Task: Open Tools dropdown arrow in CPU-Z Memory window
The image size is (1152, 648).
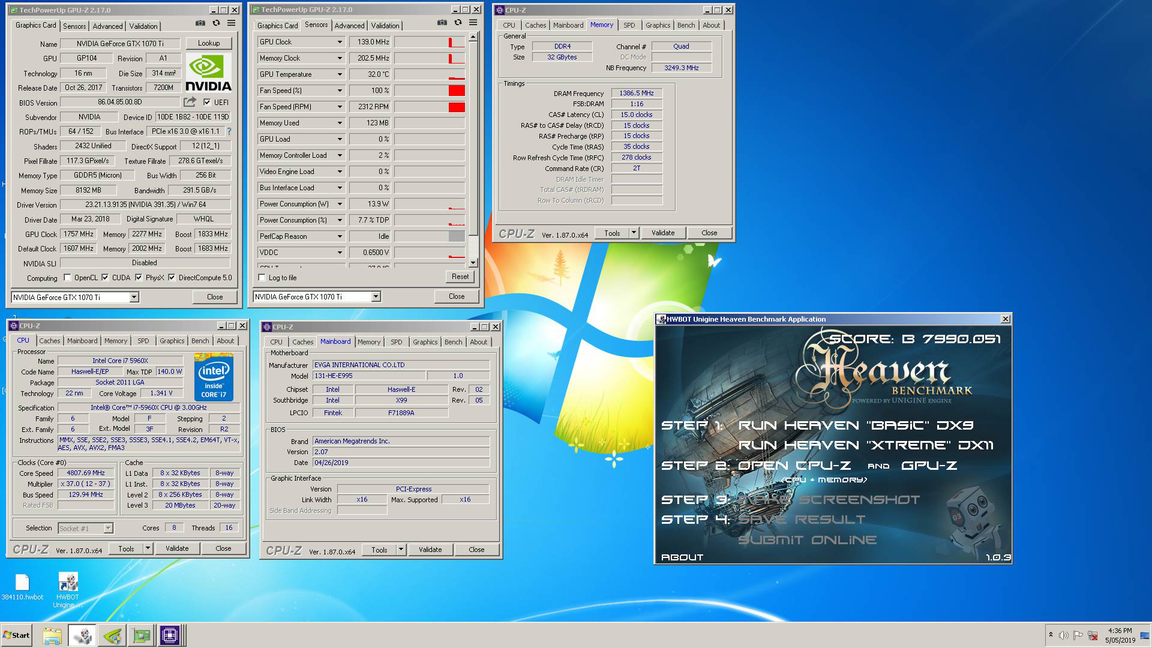Action: (x=634, y=233)
